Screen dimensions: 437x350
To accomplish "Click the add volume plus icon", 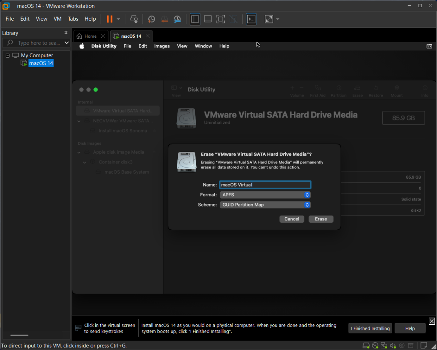I will point(292,88).
